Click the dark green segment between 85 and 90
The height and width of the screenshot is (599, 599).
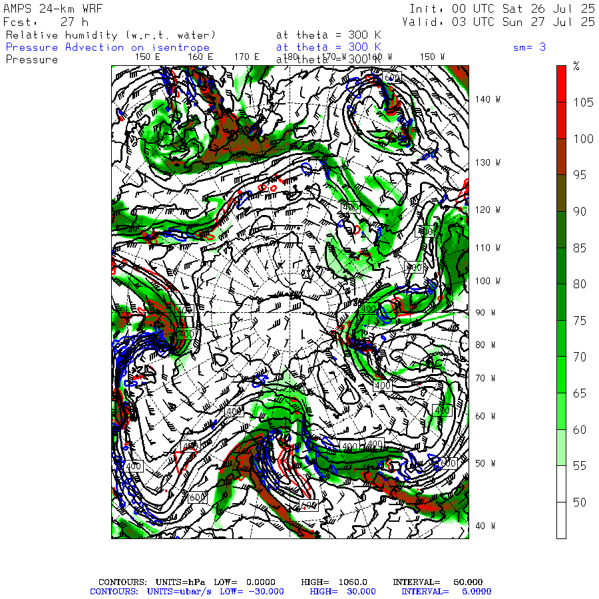pyautogui.click(x=561, y=230)
